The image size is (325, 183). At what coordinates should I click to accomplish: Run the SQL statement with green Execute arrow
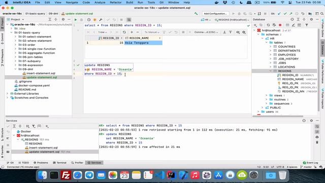click(x=76, y=20)
